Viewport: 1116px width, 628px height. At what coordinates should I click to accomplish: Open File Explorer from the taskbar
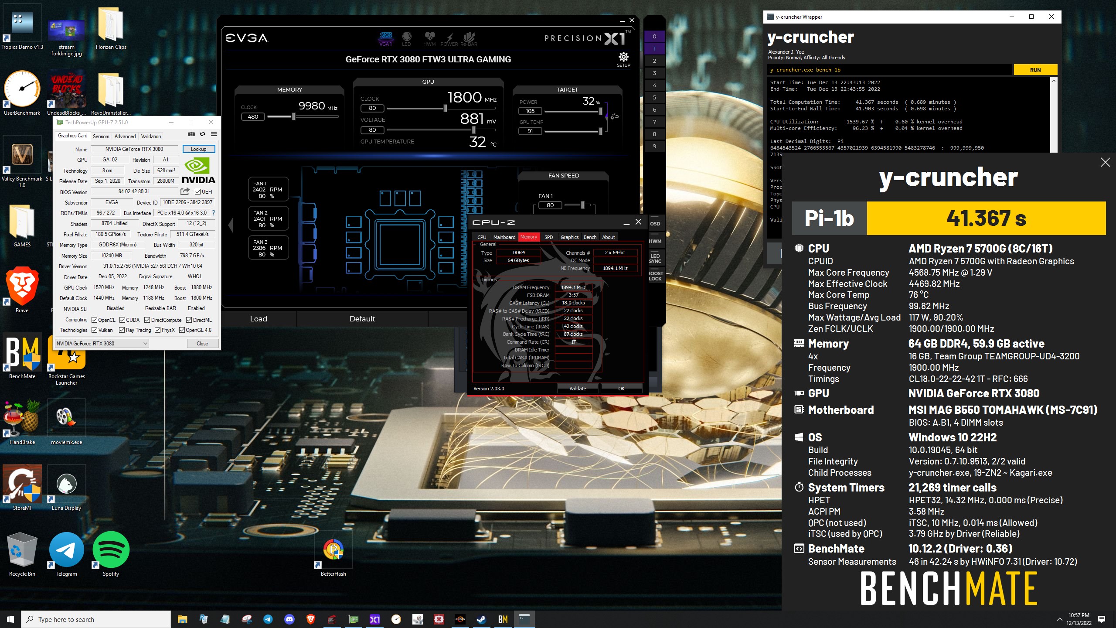182,619
